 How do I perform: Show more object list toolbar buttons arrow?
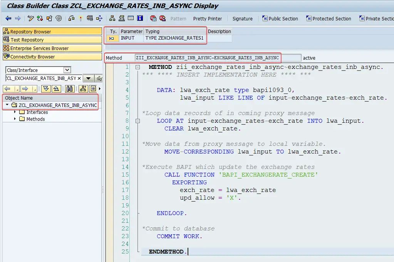(100, 88)
